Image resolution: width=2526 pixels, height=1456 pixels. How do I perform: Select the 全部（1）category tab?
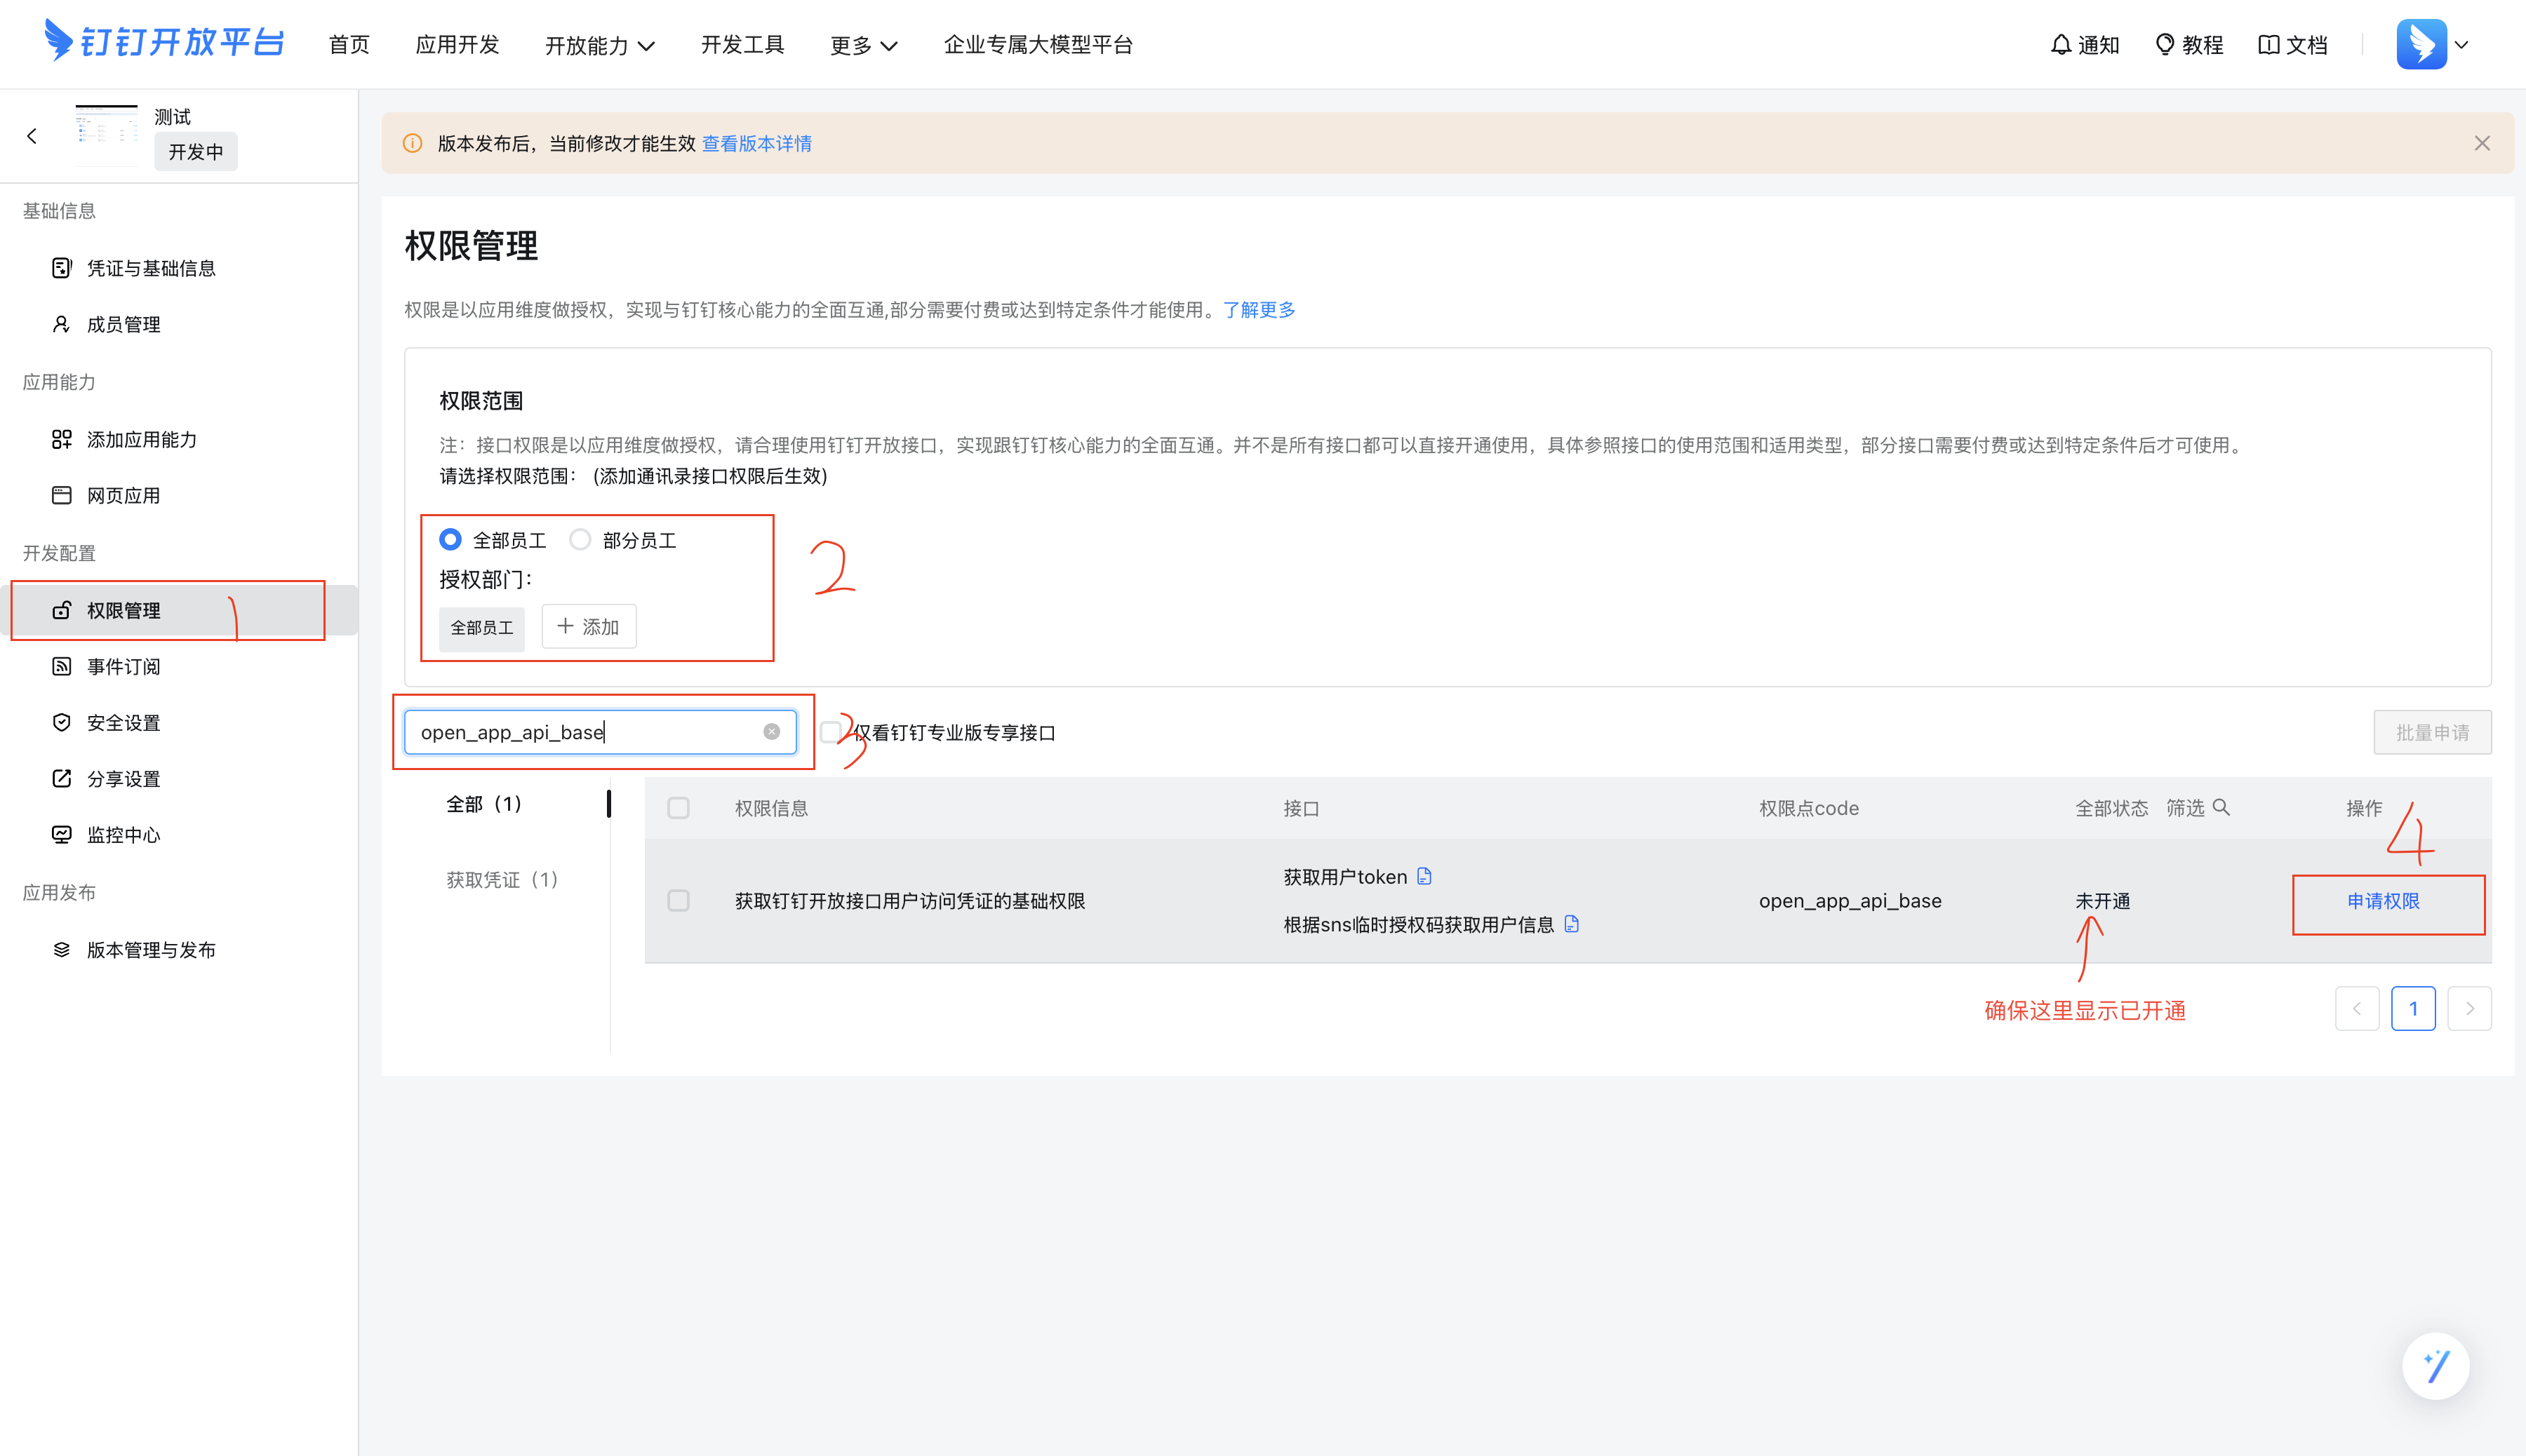pyautogui.click(x=484, y=804)
